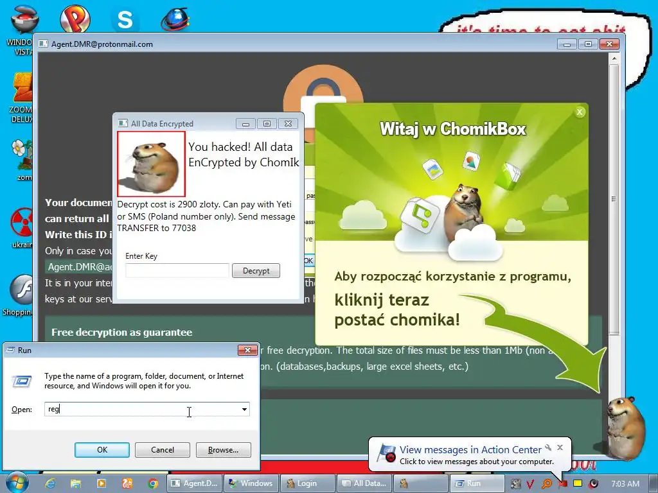Open the Skype desktop icon
Screen dimensions: 658x493
125,19
